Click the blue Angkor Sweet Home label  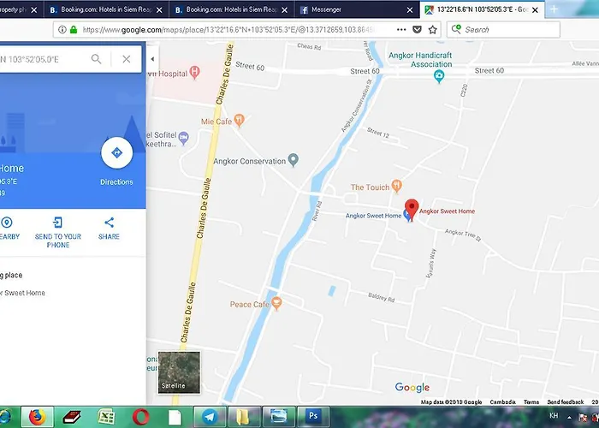tap(373, 216)
